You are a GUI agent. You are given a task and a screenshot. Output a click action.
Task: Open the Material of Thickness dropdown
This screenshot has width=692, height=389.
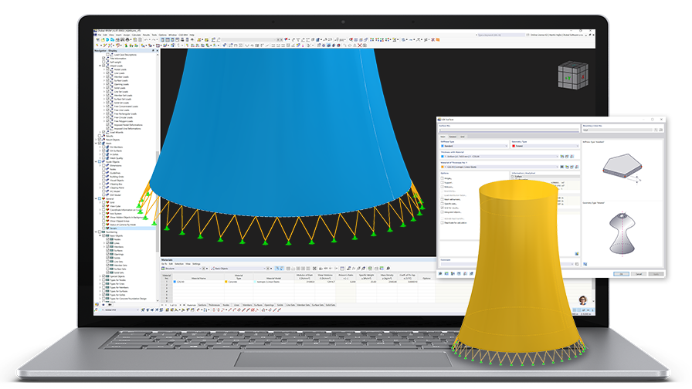pyautogui.click(x=500, y=167)
